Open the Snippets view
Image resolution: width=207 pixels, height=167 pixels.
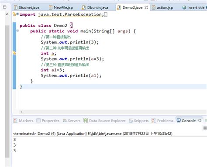139,121
